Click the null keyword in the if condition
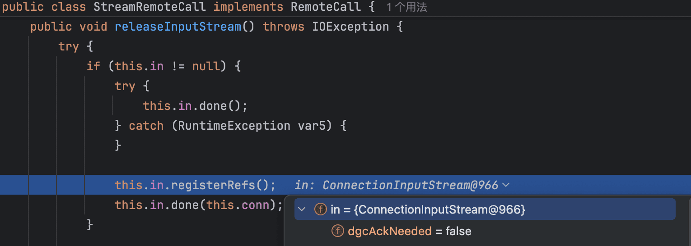The width and height of the screenshot is (691, 246). click(x=206, y=66)
